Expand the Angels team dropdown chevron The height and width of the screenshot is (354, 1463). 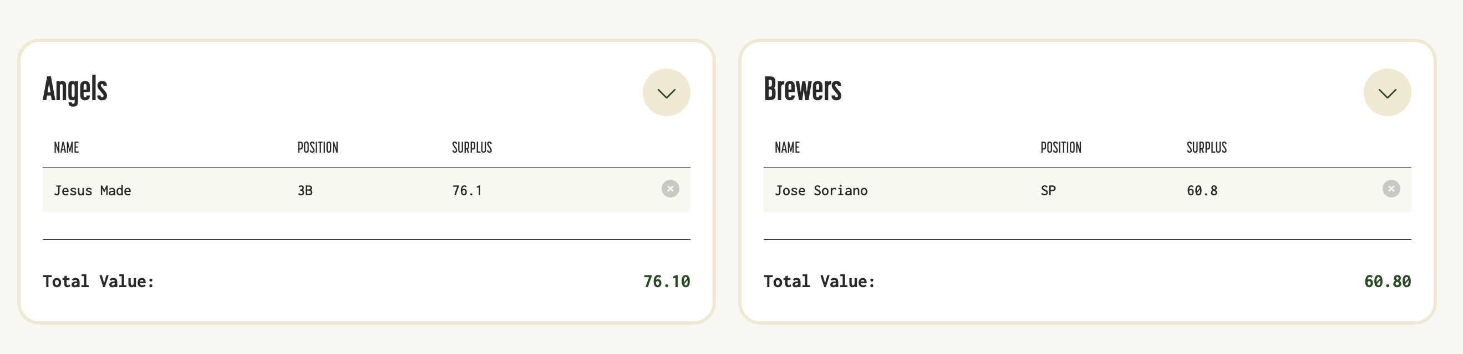tap(666, 92)
